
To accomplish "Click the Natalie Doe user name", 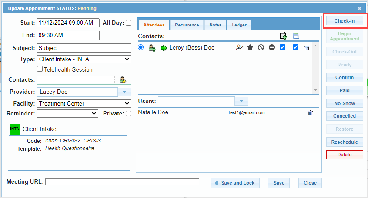I will point(153,112).
